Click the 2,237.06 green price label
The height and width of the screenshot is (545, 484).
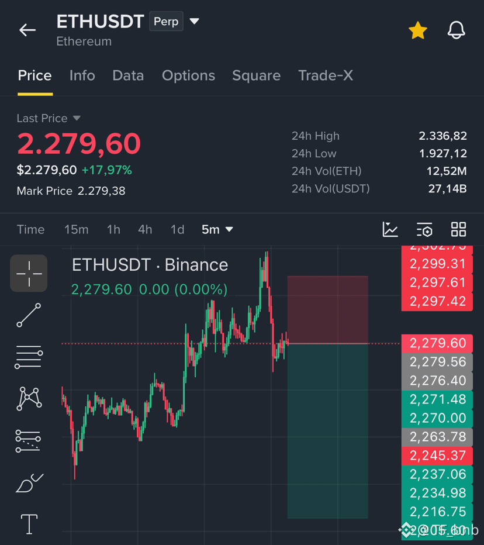coord(437,474)
